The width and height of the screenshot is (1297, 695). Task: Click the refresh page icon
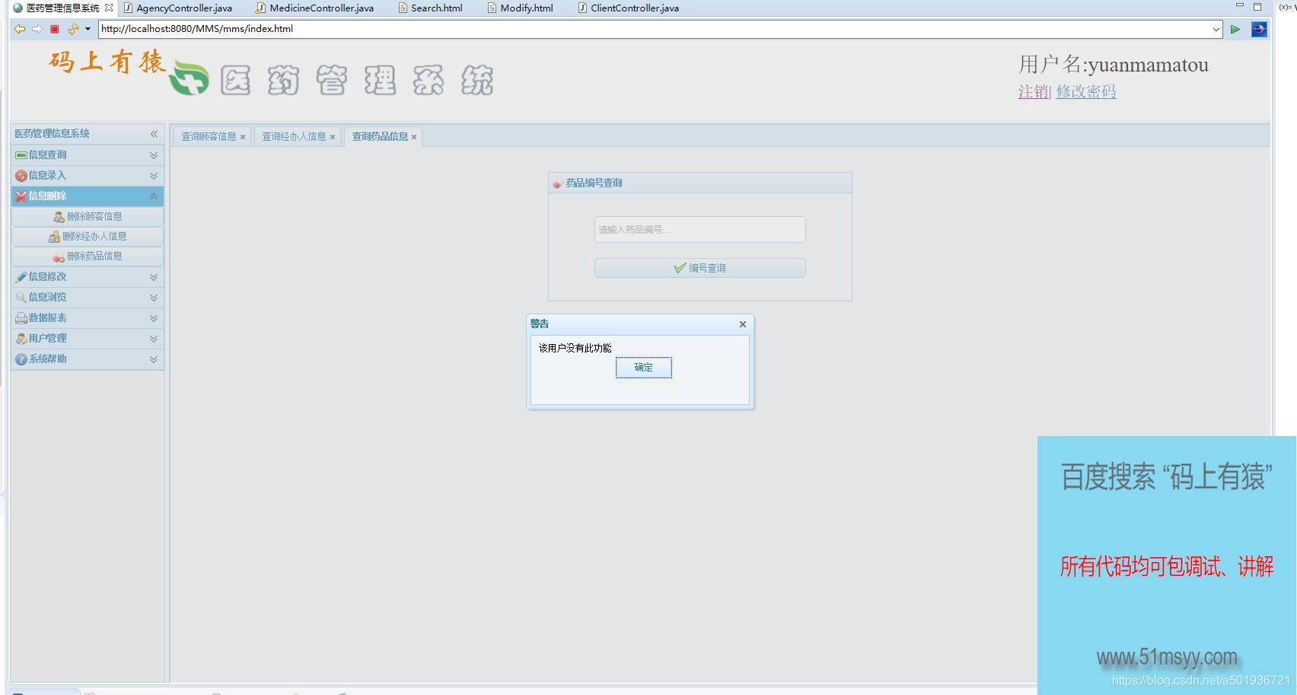[72, 29]
